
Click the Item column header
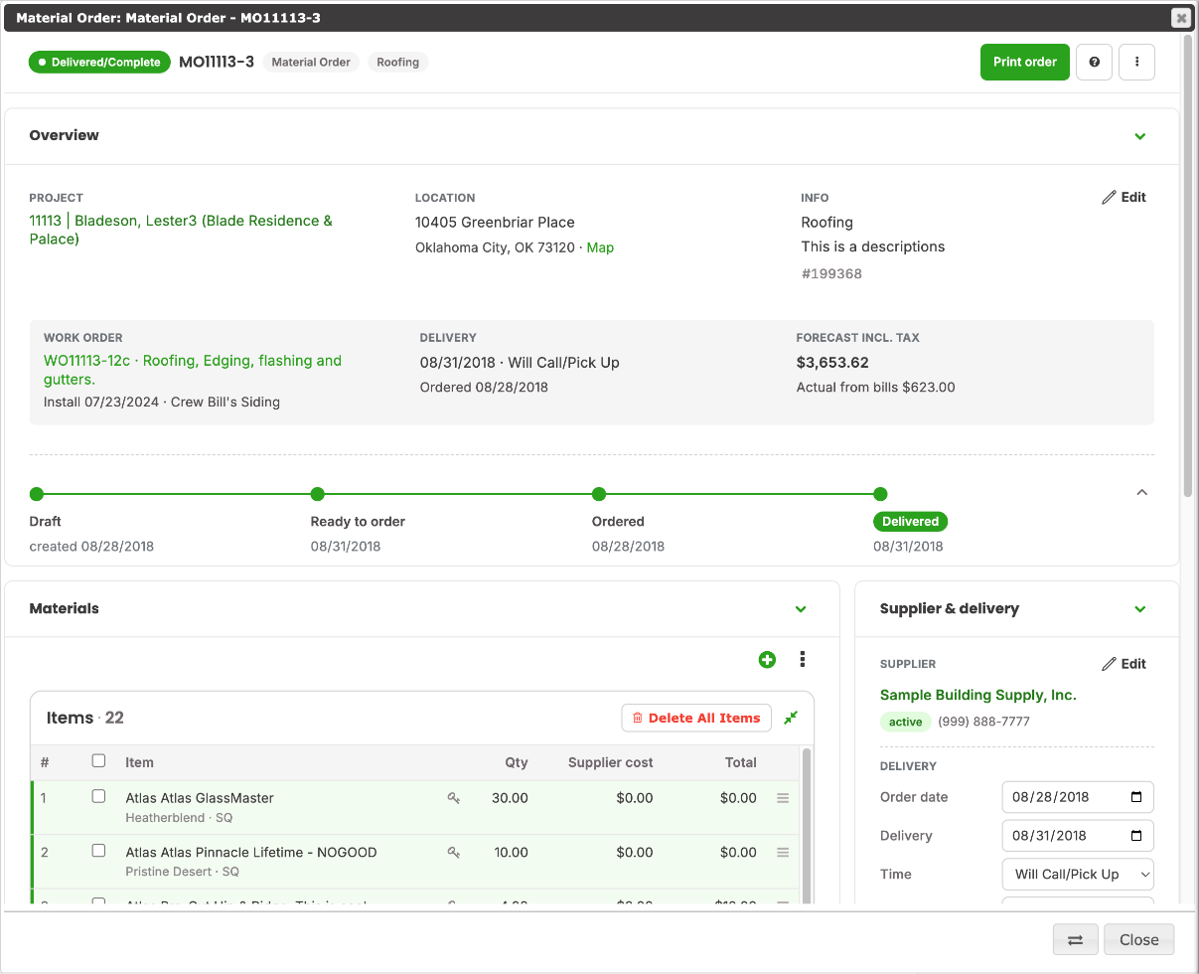[139, 762]
